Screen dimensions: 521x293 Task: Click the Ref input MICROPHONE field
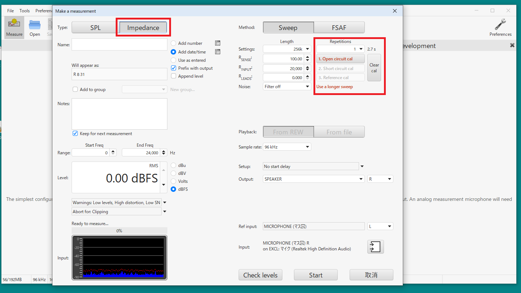coord(314,226)
